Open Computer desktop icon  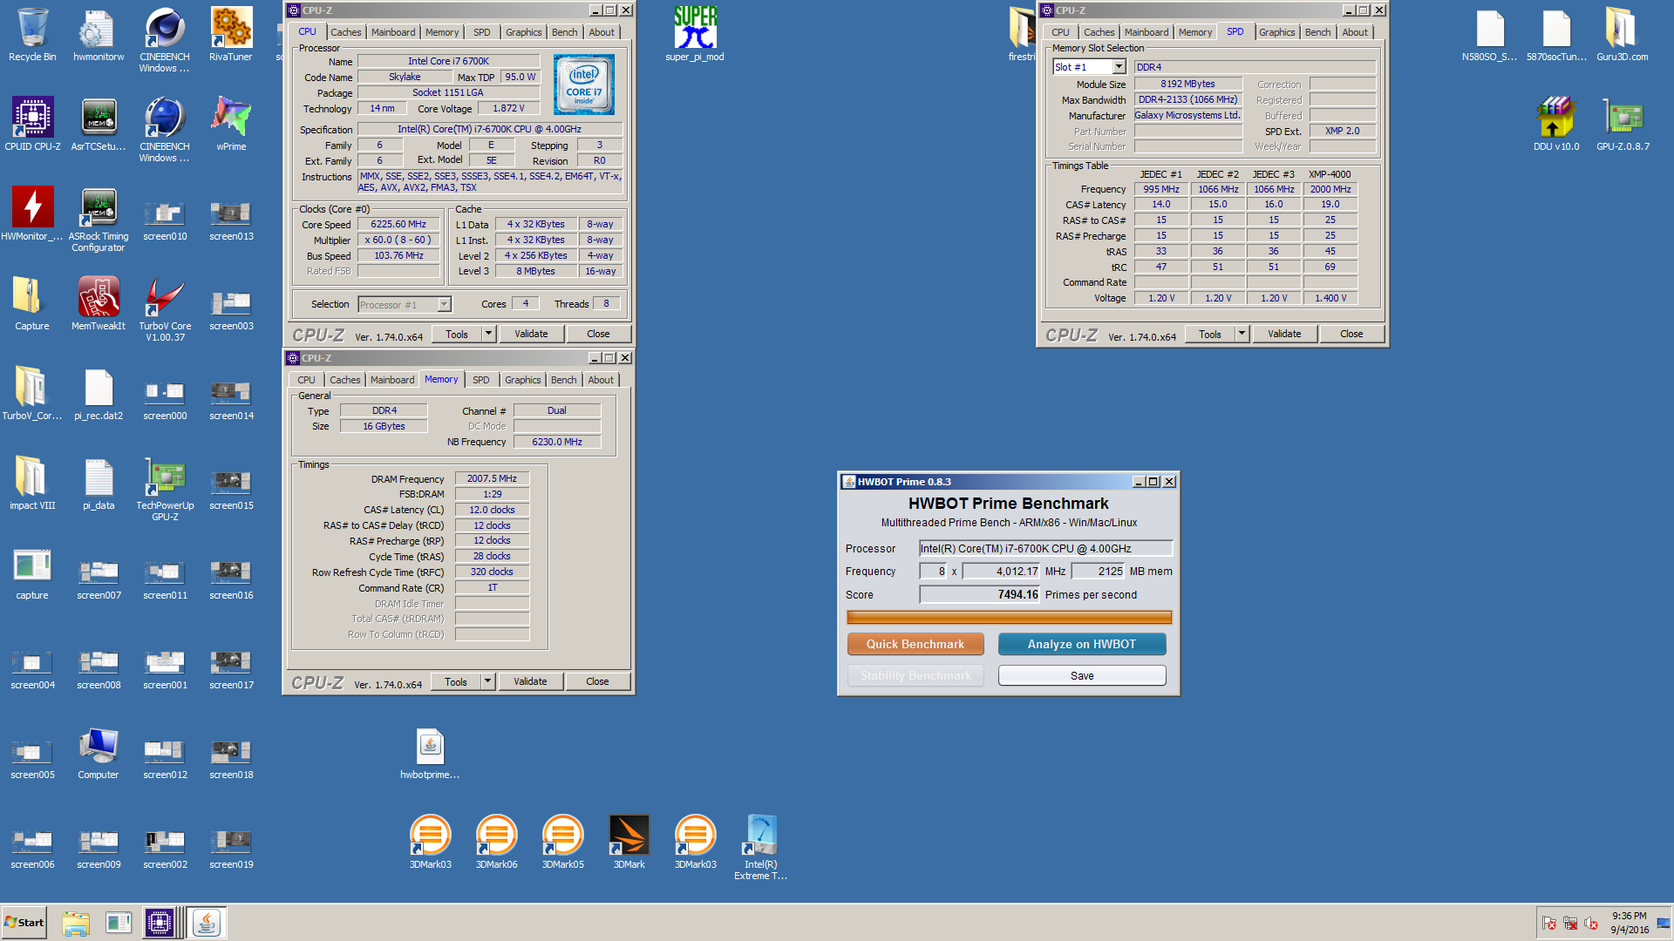coord(99,753)
